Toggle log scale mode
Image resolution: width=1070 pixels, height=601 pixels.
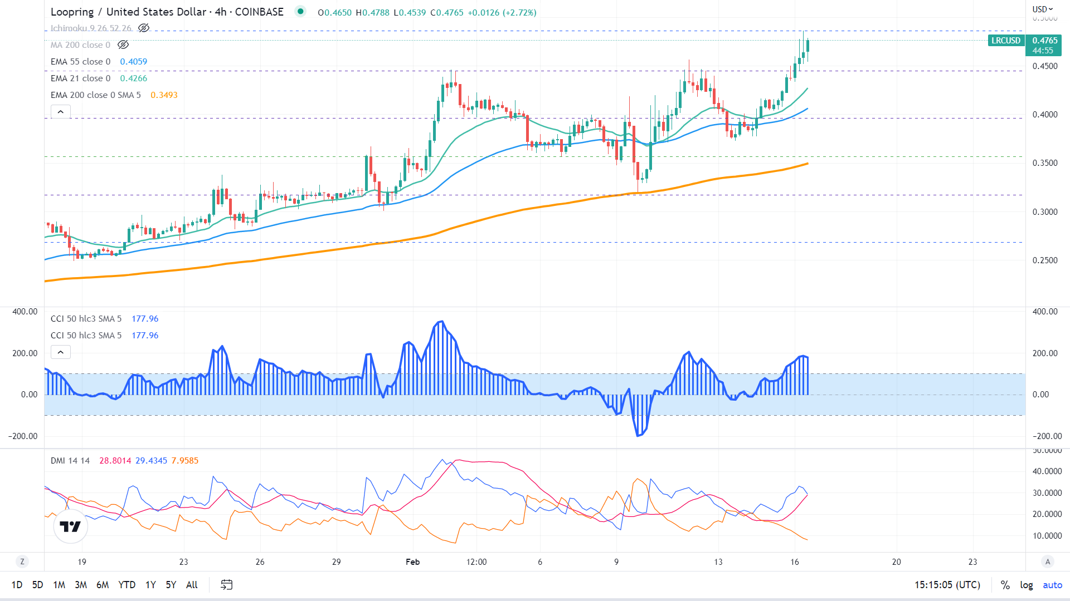1026,585
